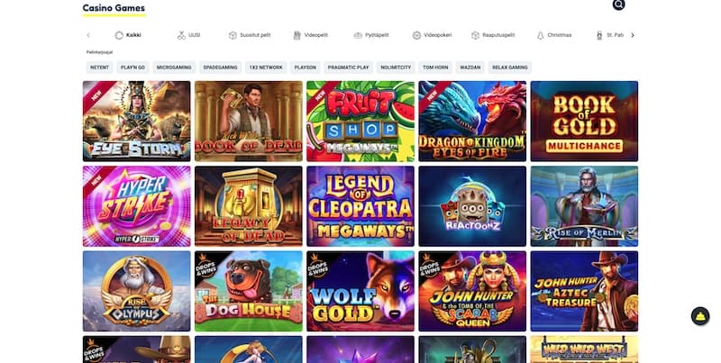
Task: Open John Hunter Aztec Treasure game
Action: (x=584, y=291)
